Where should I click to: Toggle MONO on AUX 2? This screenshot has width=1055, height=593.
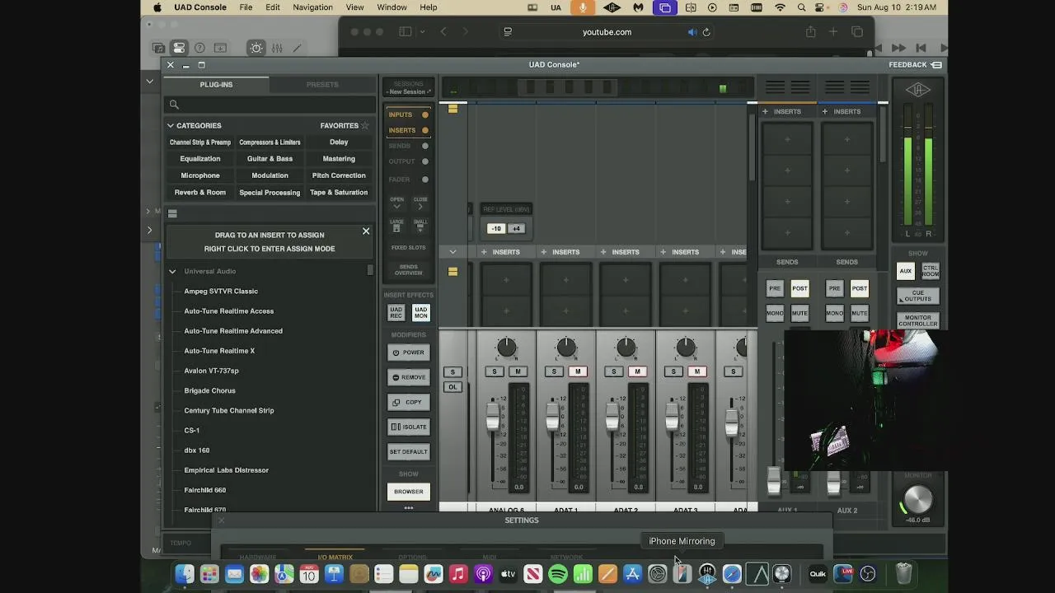point(834,313)
